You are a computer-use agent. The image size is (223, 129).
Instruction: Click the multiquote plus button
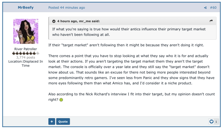(x=52, y=121)
